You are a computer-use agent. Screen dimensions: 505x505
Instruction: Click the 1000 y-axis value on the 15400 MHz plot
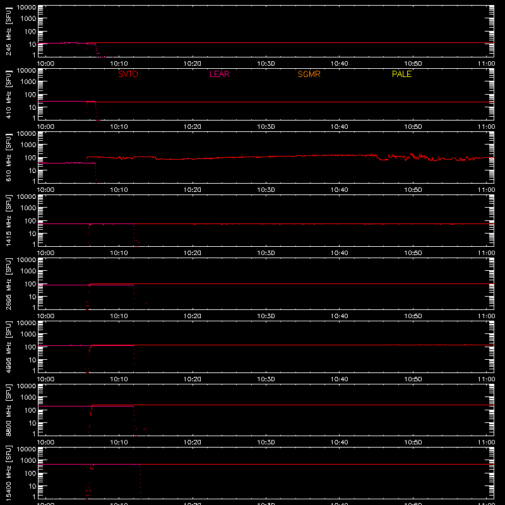click(x=28, y=460)
